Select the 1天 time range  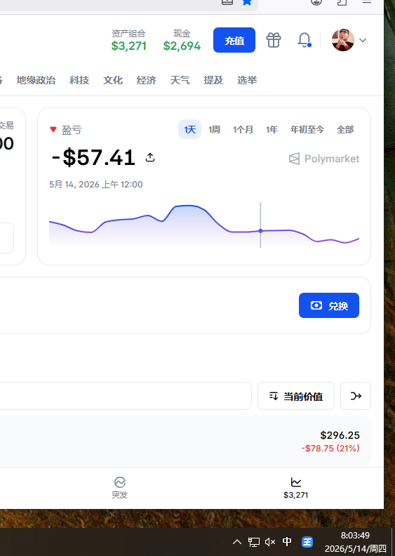click(x=189, y=129)
